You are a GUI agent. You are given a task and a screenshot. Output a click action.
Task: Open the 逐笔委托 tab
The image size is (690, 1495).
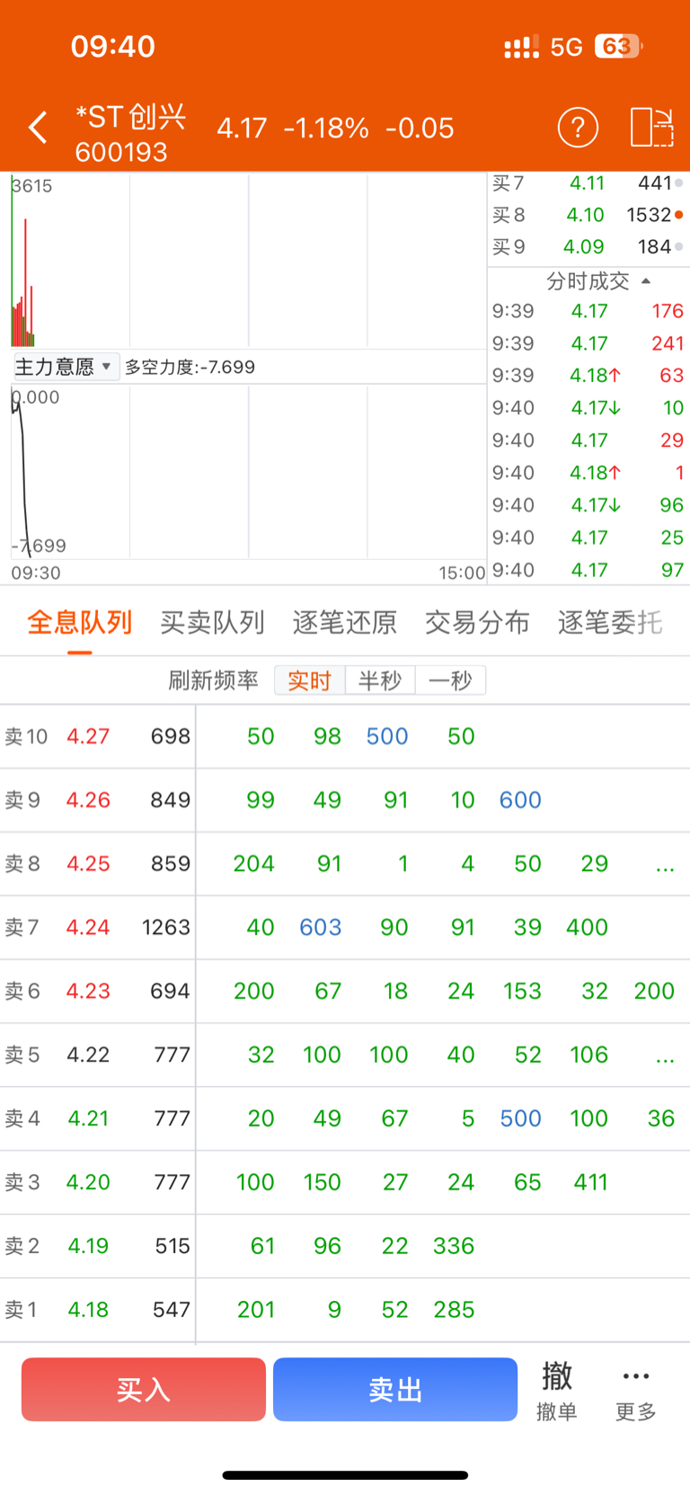[610, 622]
